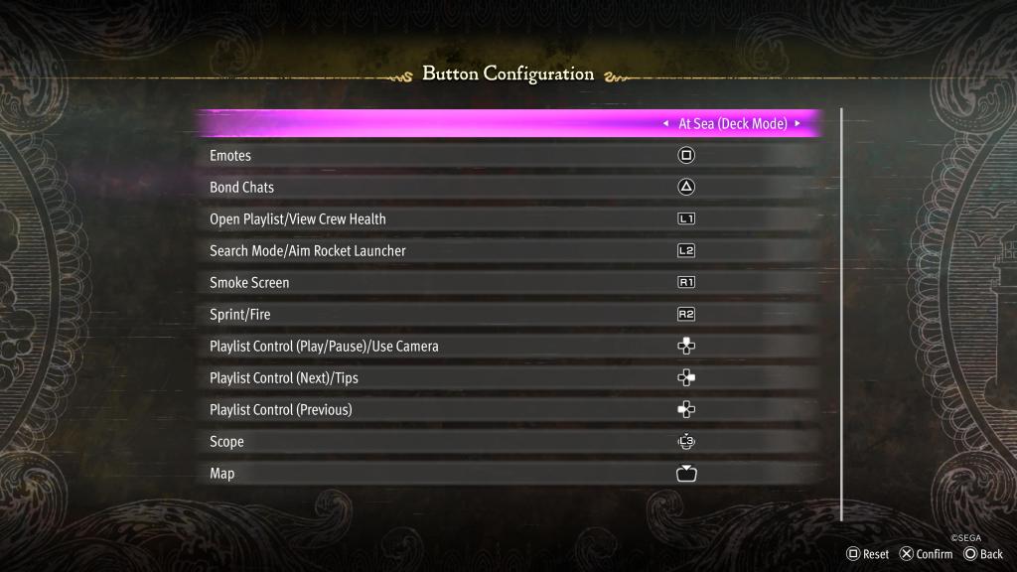Image resolution: width=1017 pixels, height=572 pixels.
Task: Select the At Sea (Deck Mode) header
Action: 732,124
